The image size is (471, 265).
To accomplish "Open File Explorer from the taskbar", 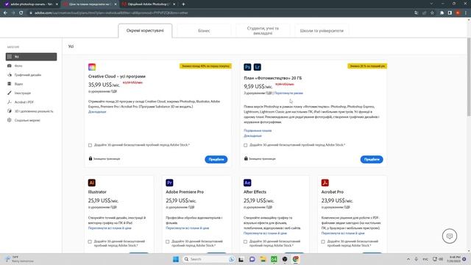I will pos(263,259).
